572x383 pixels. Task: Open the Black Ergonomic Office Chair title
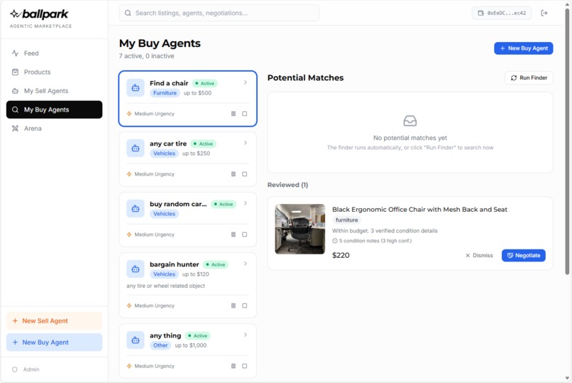click(419, 210)
